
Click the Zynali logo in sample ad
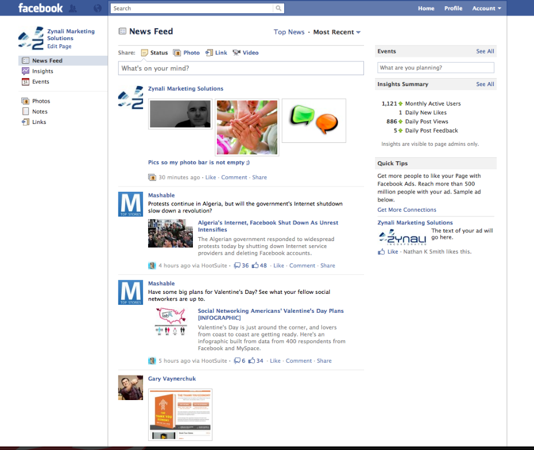pos(402,237)
